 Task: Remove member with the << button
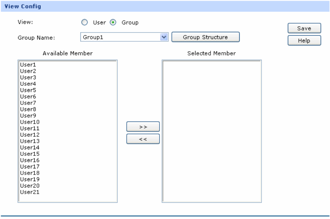coord(143,139)
